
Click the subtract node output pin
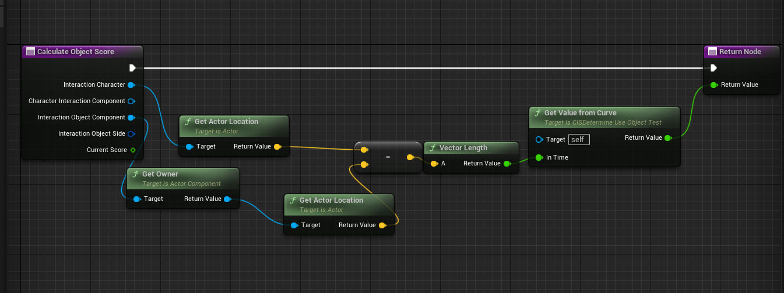[x=410, y=158]
